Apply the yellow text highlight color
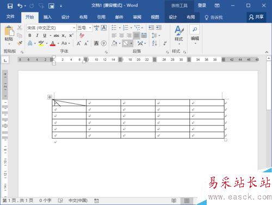 [x=41, y=44]
